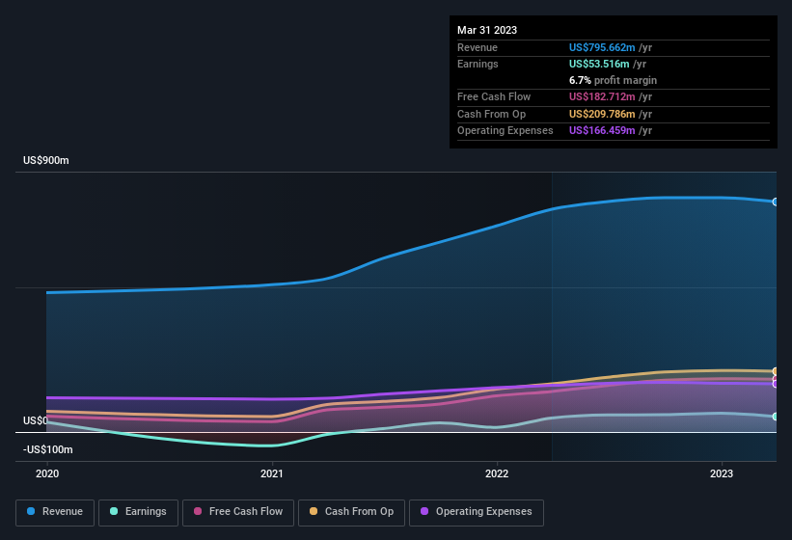Image resolution: width=792 pixels, height=540 pixels.
Task: Click the -US$100m y-axis label
Action: (x=48, y=449)
